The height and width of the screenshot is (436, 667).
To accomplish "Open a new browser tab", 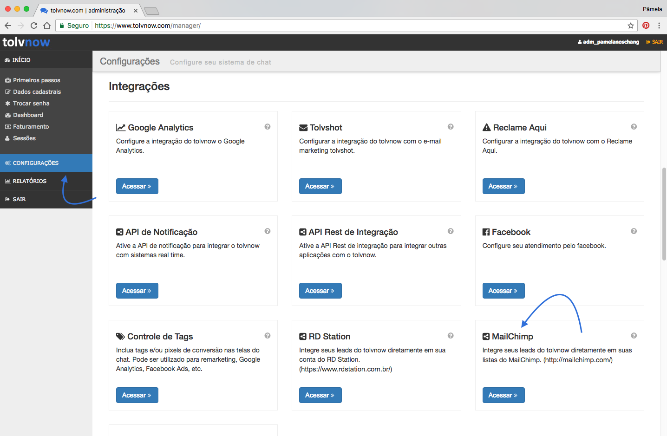I will pyautogui.click(x=151, y=11).
